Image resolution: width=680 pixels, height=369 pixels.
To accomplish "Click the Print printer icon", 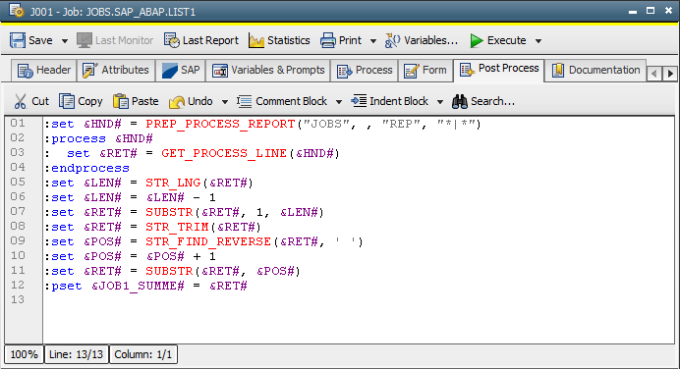I will [x=328, y=40].
